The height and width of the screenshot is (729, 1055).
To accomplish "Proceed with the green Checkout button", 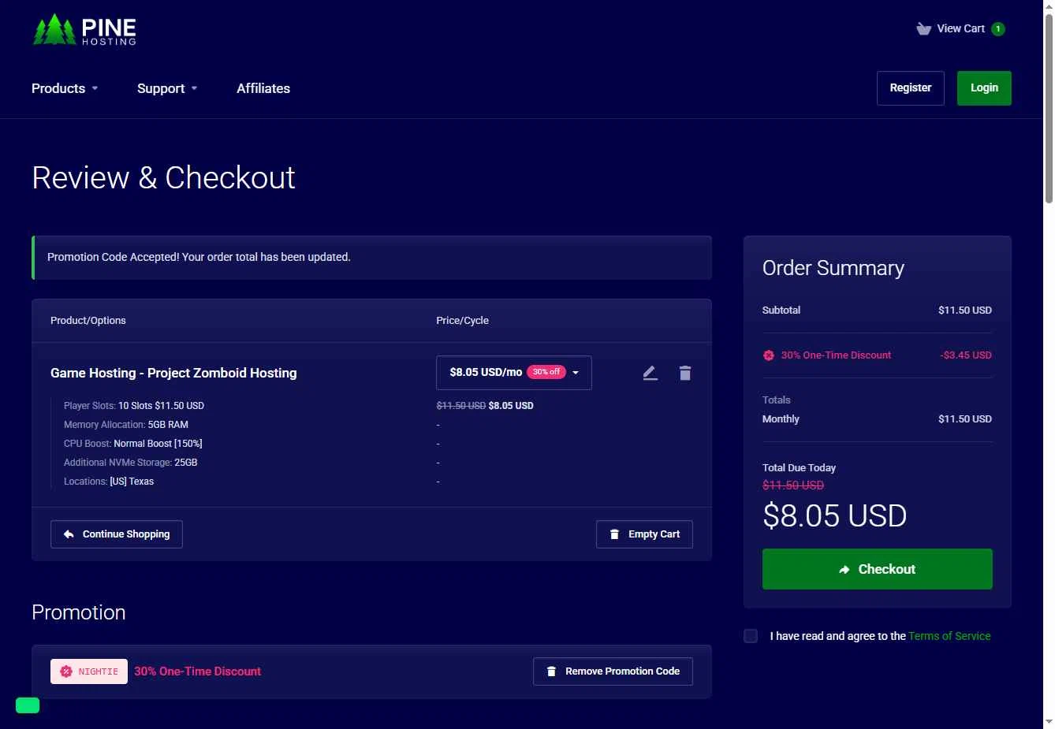I will click(878, 569).
